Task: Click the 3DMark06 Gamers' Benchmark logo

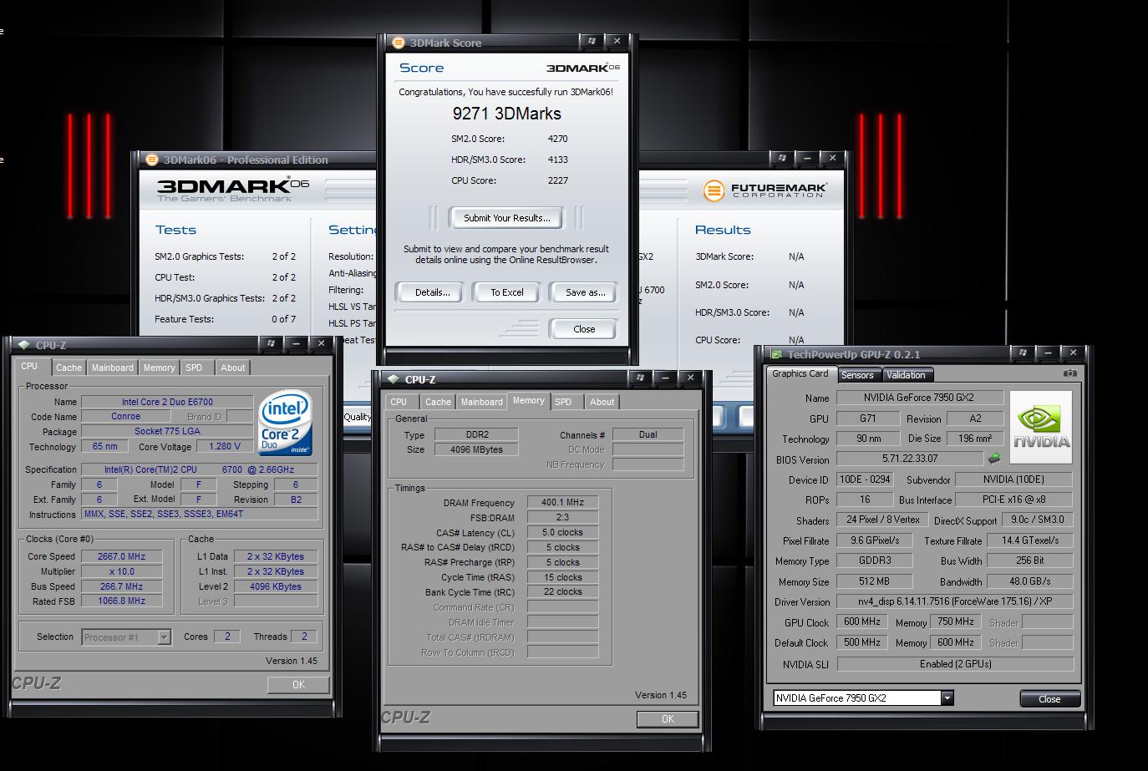Action: point(233,189)
